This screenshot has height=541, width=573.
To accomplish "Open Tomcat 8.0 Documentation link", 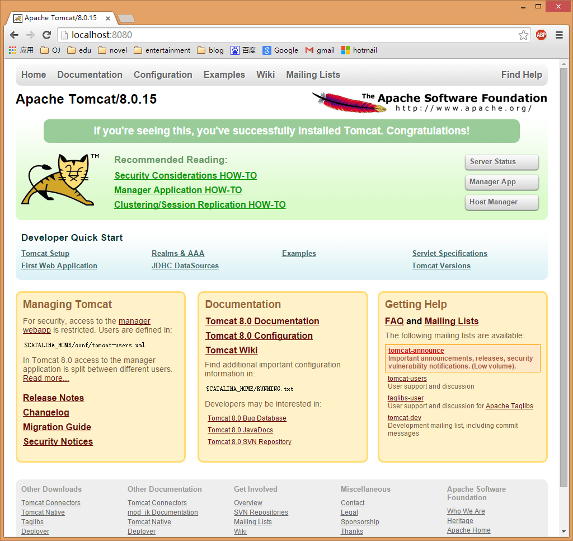I will coord(262,321).
